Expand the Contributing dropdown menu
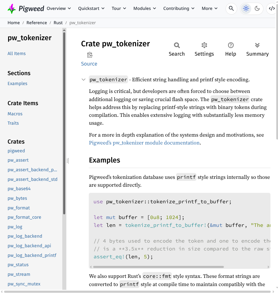The image size is (278, 293). [179, 9]
